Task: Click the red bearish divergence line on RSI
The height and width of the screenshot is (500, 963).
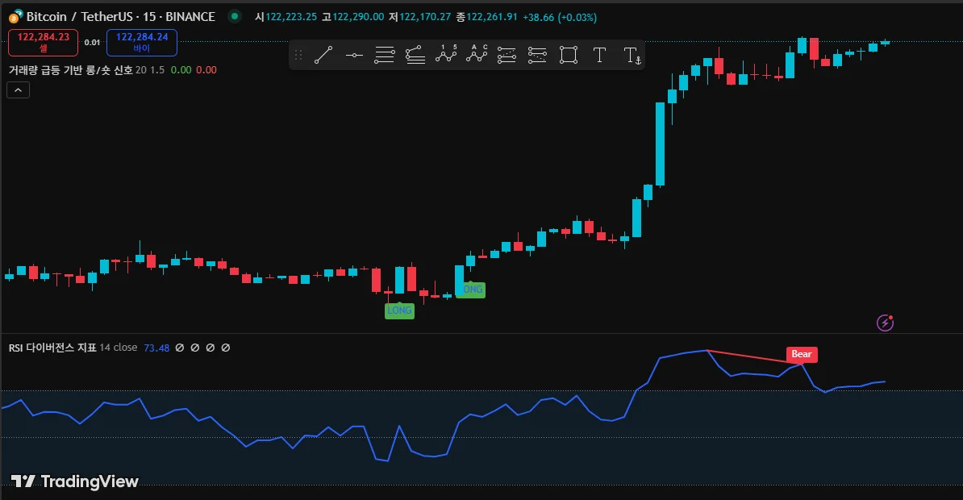Action: tap(754, 357)
